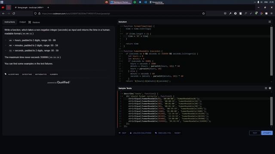Viewport: 275px width, 154px height.
Task: Switch to the Output tab
Action: click(x=22, y=22)
